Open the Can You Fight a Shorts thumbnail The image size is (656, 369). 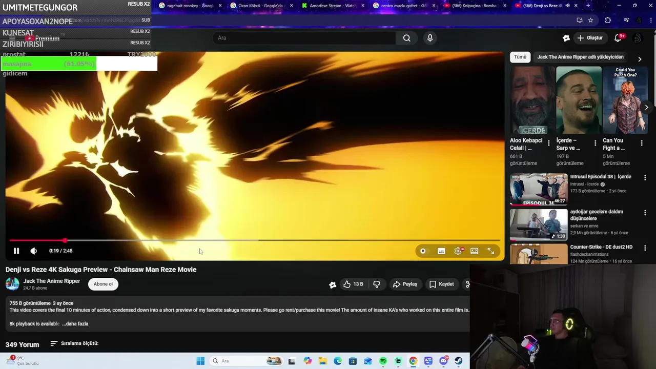[x=625, y=100]
